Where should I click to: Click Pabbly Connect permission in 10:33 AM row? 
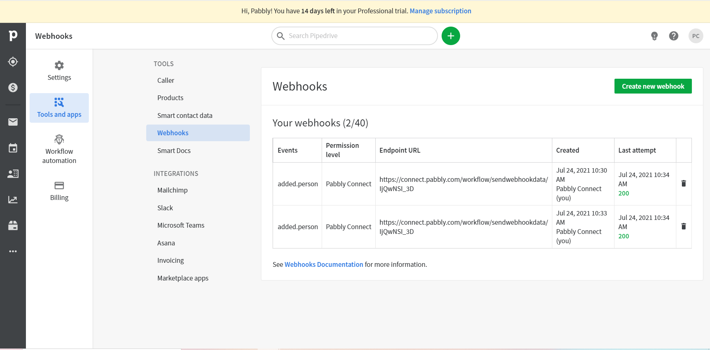[348, 227]
